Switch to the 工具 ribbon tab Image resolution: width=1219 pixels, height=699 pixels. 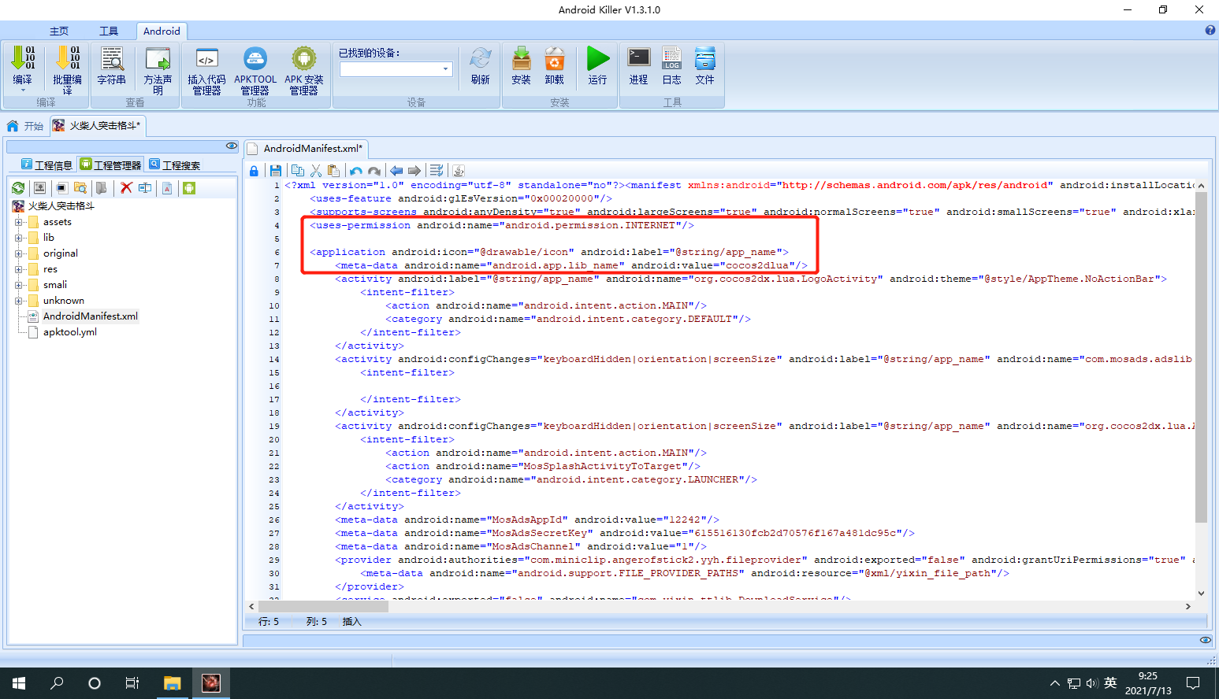[x=109, y=31]
